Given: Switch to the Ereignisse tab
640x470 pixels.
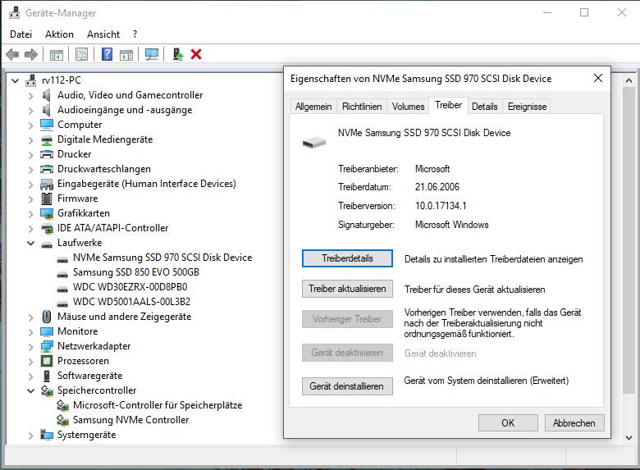Looking at the screenshot, I should pyautogui.click(x=527, y=107).
